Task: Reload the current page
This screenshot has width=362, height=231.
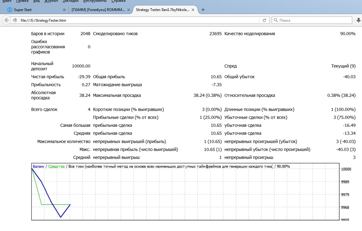Action: (265, 20)
